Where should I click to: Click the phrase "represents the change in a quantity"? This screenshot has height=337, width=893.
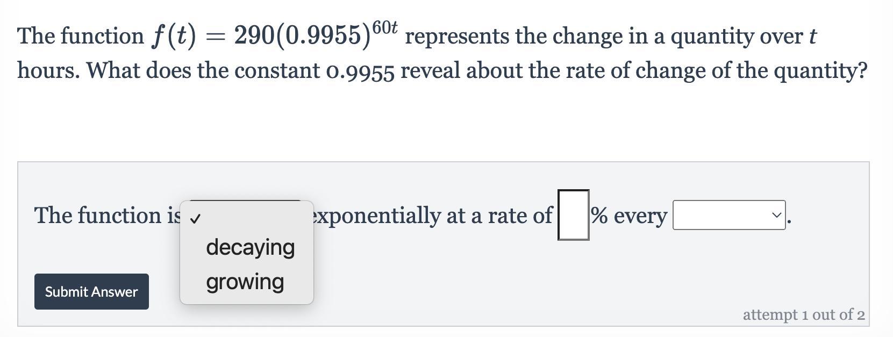pos(559,37)
